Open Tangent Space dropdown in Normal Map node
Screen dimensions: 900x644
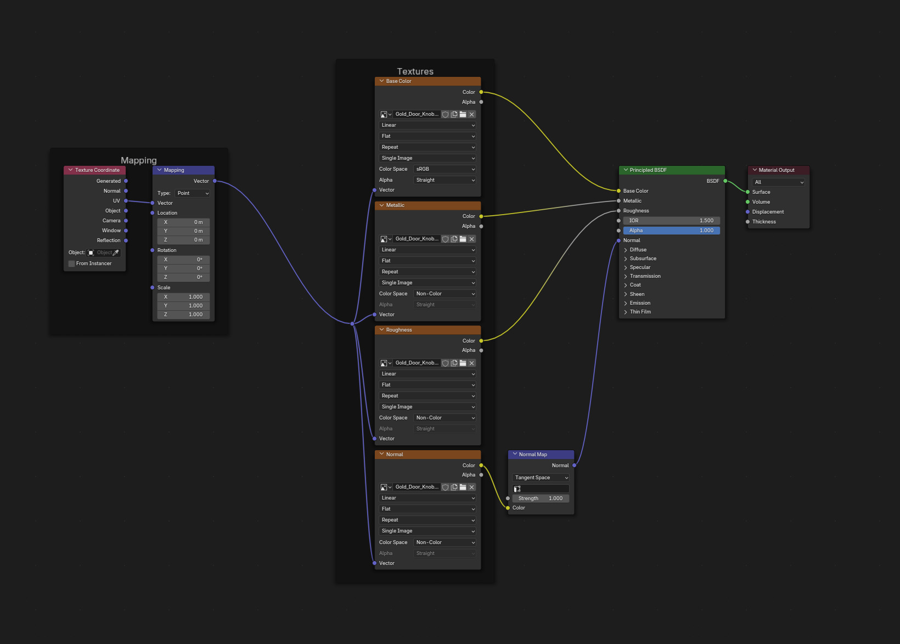pos(541,478)
